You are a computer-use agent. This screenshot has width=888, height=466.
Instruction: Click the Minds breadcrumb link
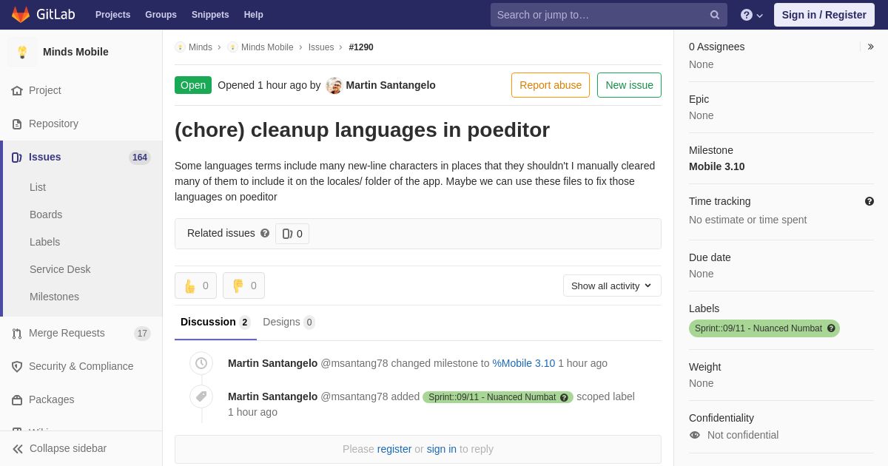[201, 47]
